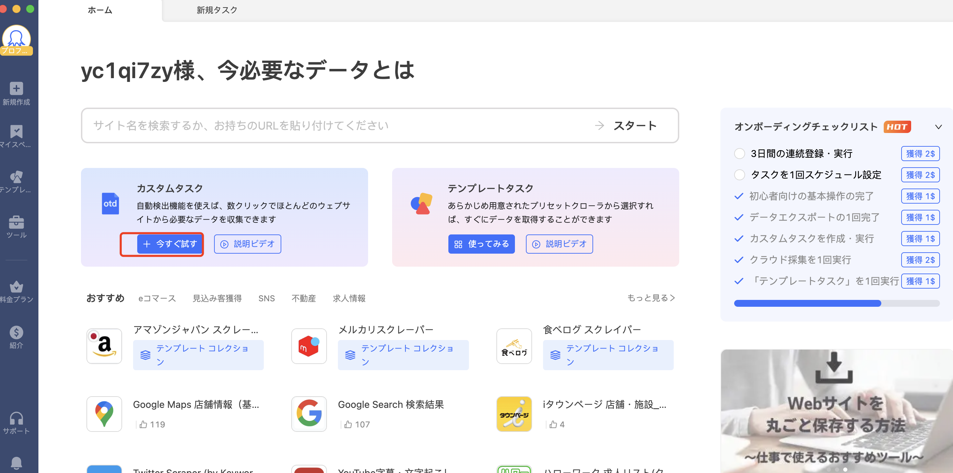Open the ツール toolbox icon

16,222
